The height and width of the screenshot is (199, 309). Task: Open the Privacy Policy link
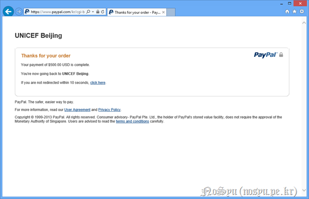click(x=109, y=110)
